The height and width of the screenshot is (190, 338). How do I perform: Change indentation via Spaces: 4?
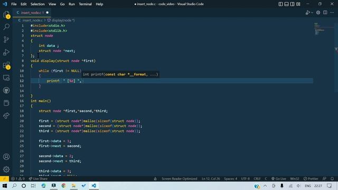(230, 179)
